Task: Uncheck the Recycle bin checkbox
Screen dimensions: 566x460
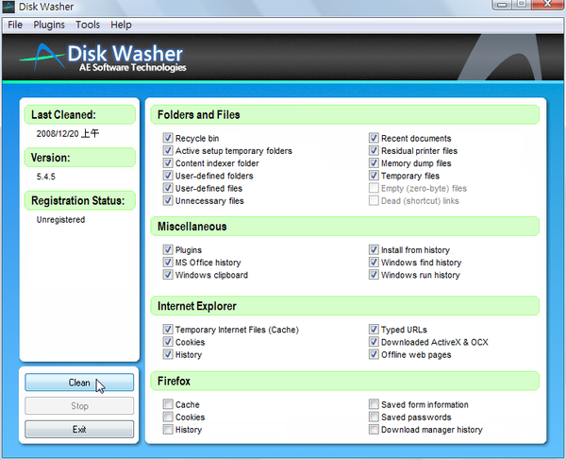Action: (168, 138)
